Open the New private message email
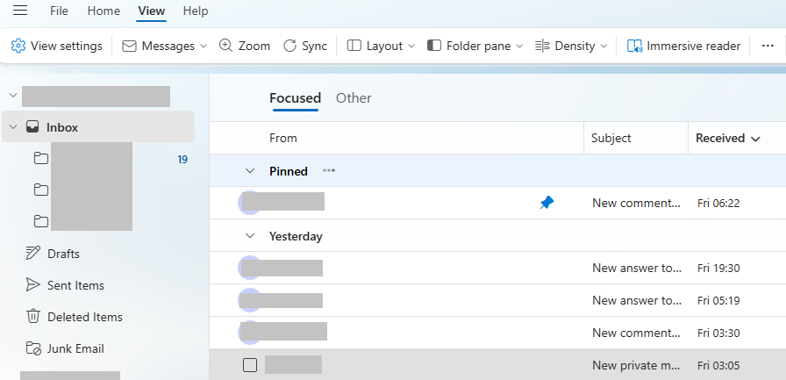The image size is (786, 380). [497, 364]
